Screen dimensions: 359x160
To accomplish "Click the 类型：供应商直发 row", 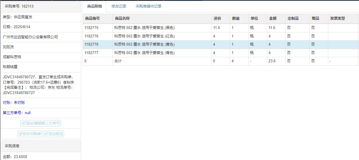I will [x=41, y=17].
